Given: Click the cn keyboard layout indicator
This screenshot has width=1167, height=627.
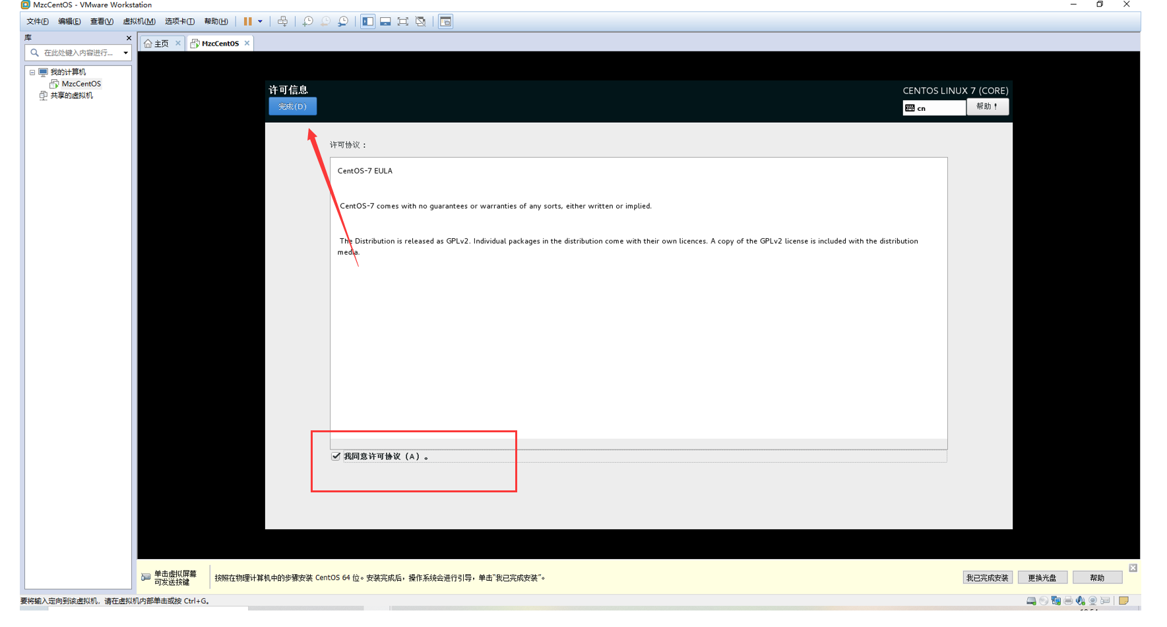Looking at the screenshot, I should 934,108.
